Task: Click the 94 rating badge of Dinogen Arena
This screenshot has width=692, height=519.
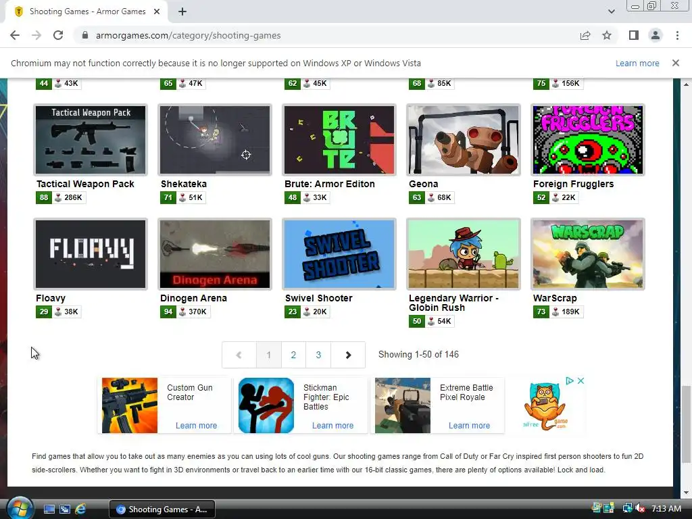Action: coord(168,312)
